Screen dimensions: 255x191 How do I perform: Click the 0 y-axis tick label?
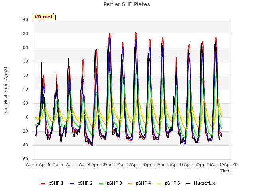coord(27,117)
